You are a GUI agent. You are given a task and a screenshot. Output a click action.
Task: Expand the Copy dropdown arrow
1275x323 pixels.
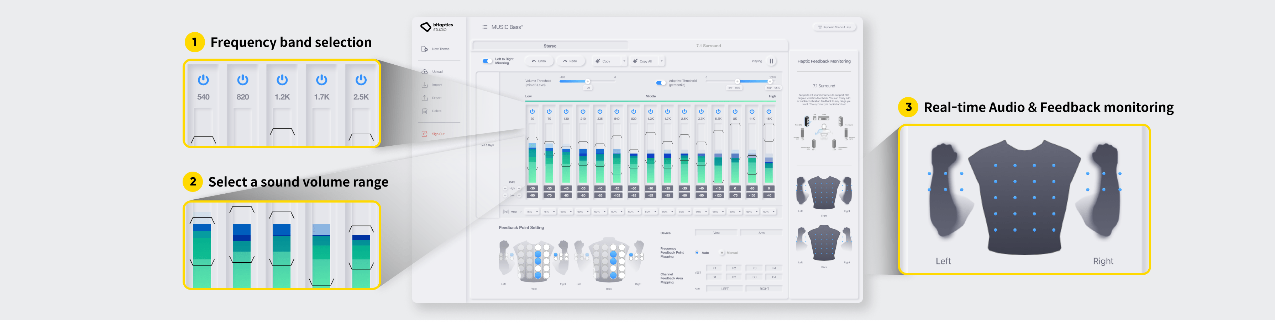pos(624,61)
